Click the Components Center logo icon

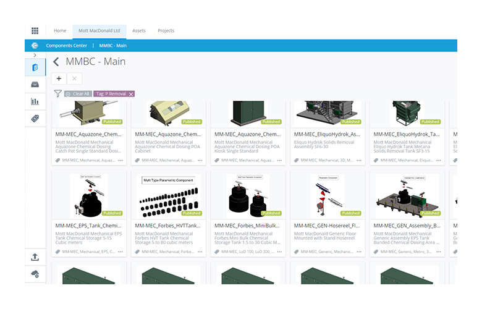(35, 45)
